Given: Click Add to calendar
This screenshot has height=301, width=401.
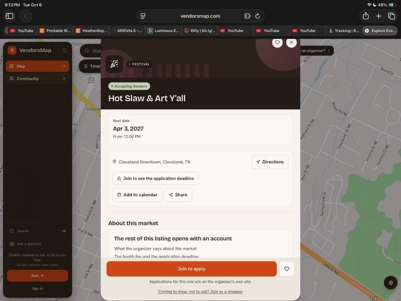Looking at the screenshot, I should pos(137,195).
